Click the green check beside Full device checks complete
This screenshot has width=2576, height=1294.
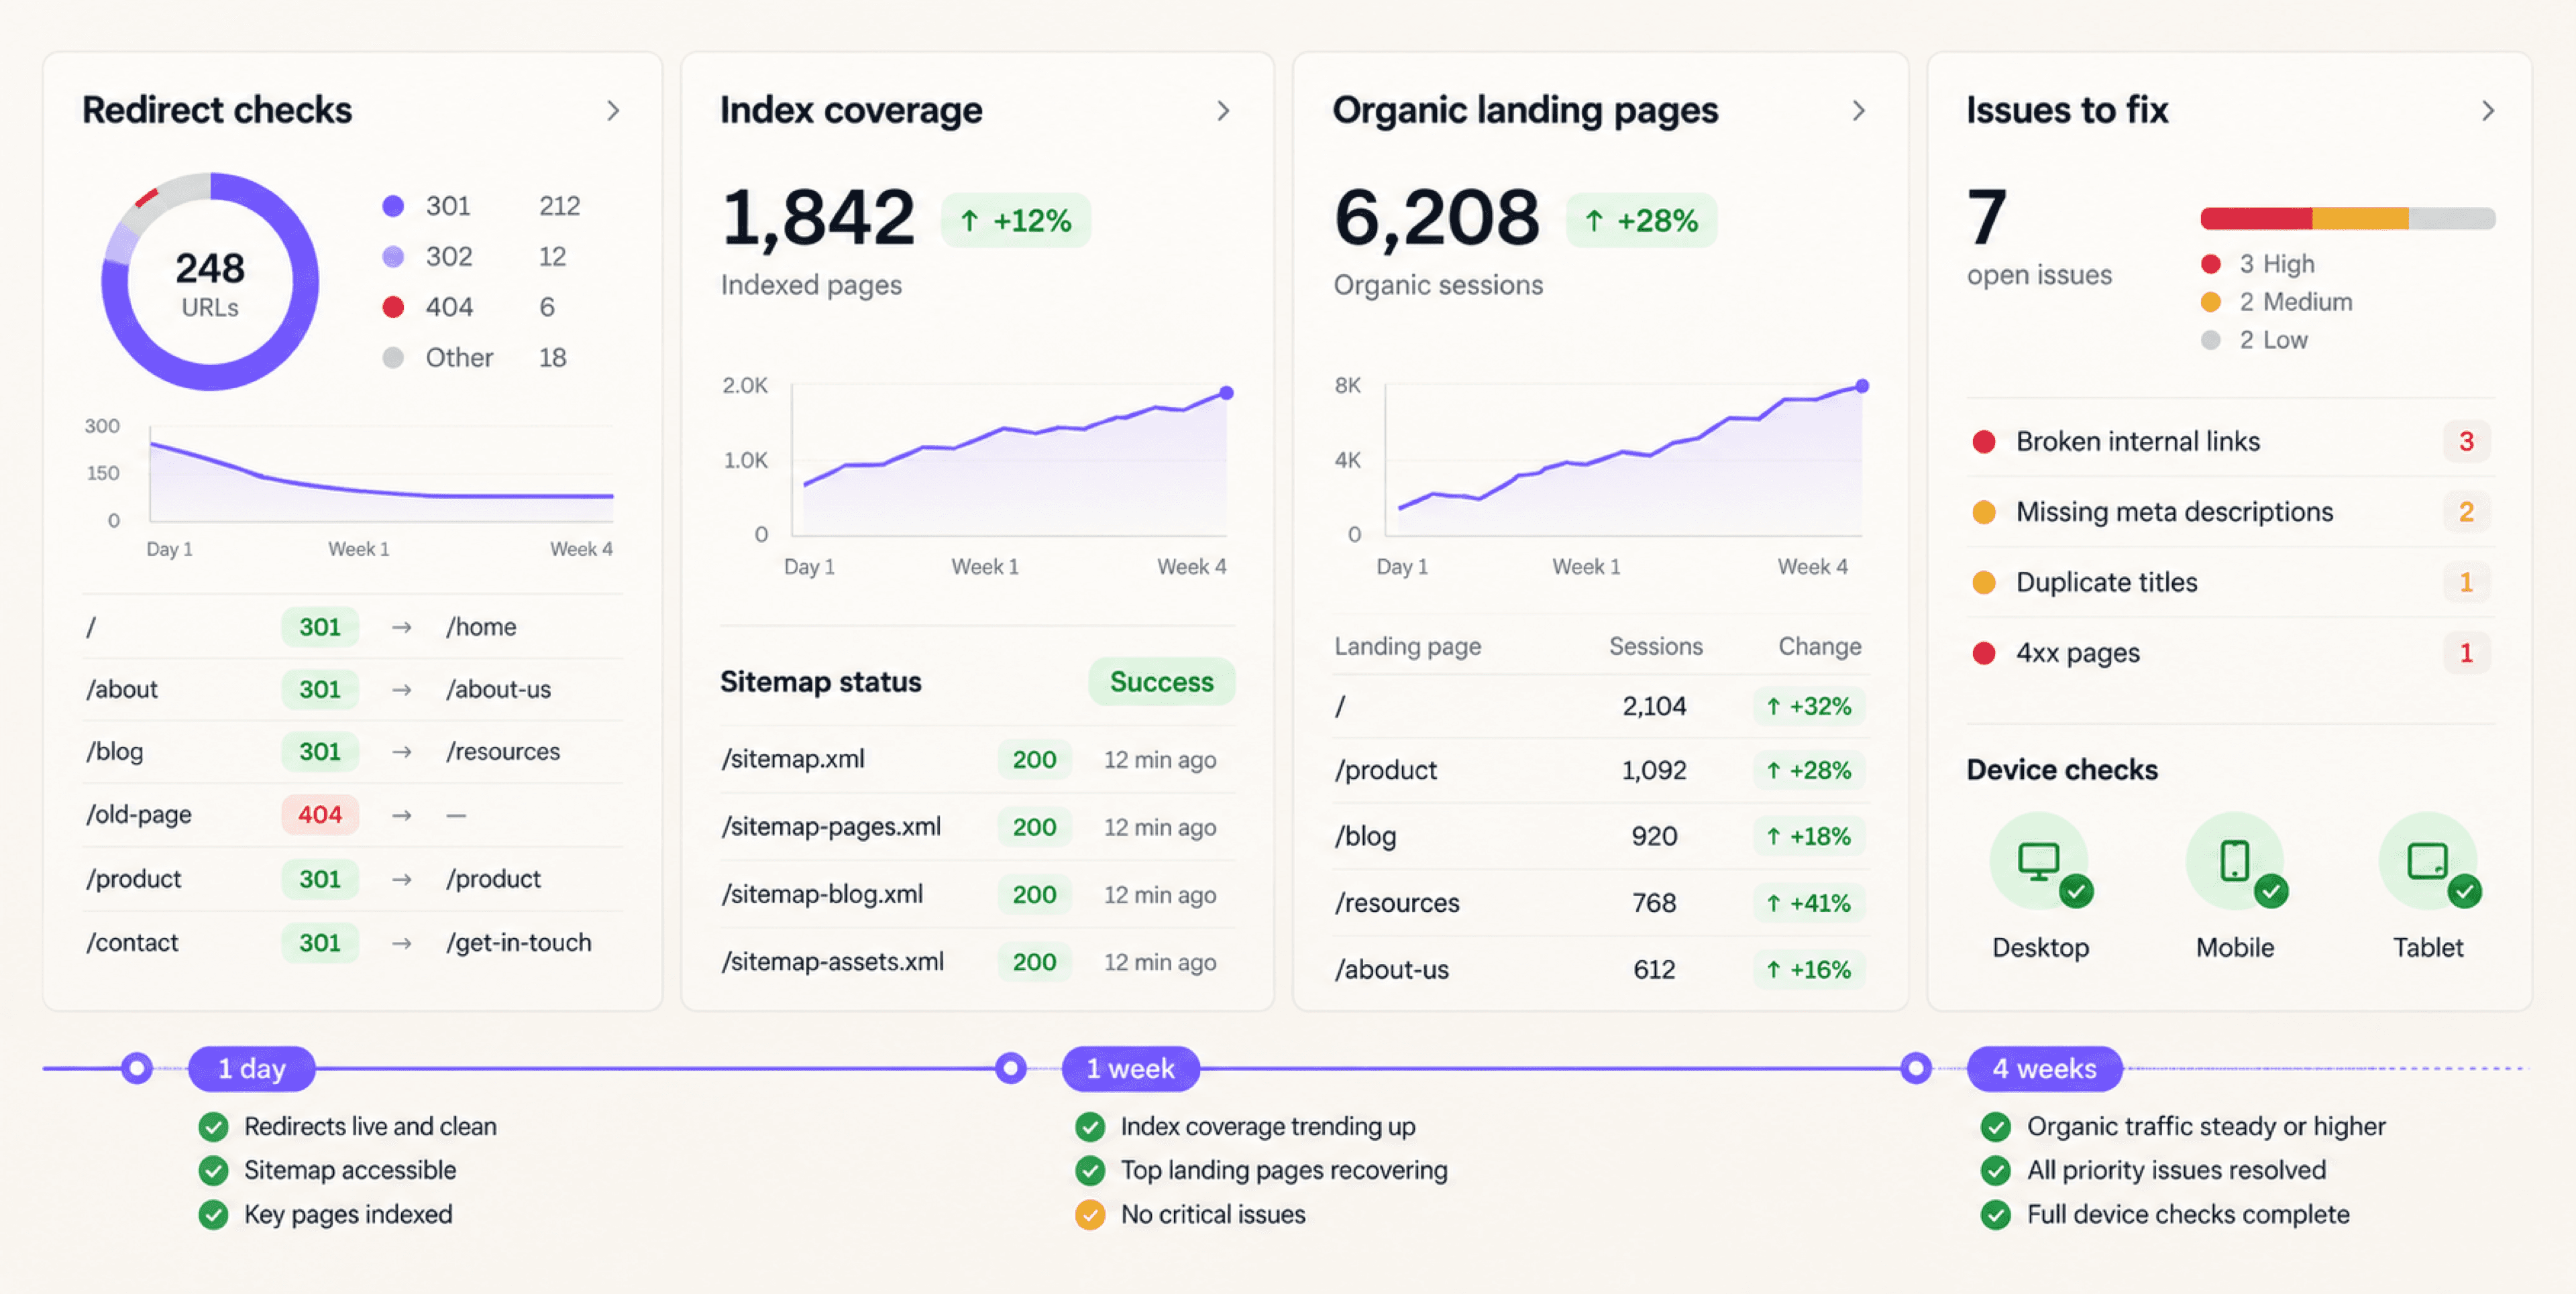pos(1996,1214)
